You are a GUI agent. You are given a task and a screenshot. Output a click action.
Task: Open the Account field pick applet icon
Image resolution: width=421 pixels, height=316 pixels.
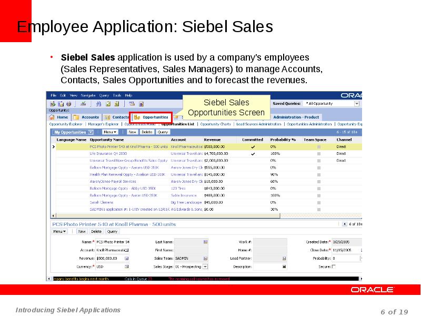click(127, 250)
